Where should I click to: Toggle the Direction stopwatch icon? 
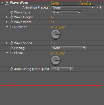click(12, 27)
